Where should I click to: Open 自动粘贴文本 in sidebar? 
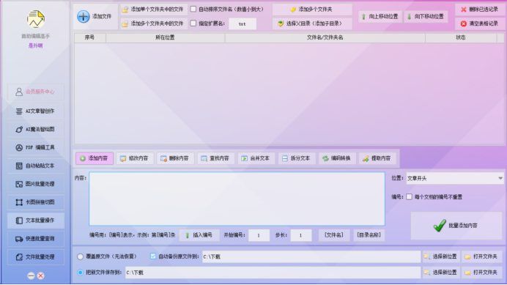(x=36, y=166)
